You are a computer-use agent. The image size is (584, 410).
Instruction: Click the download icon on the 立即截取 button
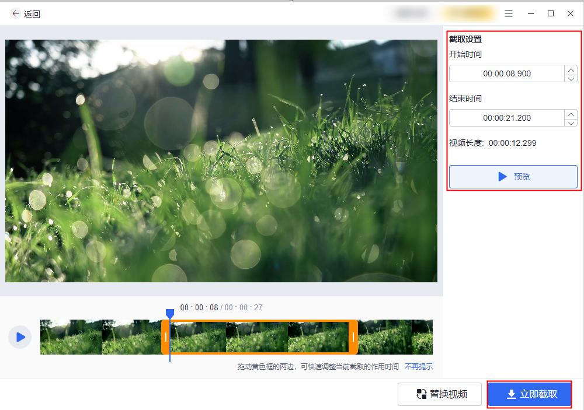pos(510,394)
